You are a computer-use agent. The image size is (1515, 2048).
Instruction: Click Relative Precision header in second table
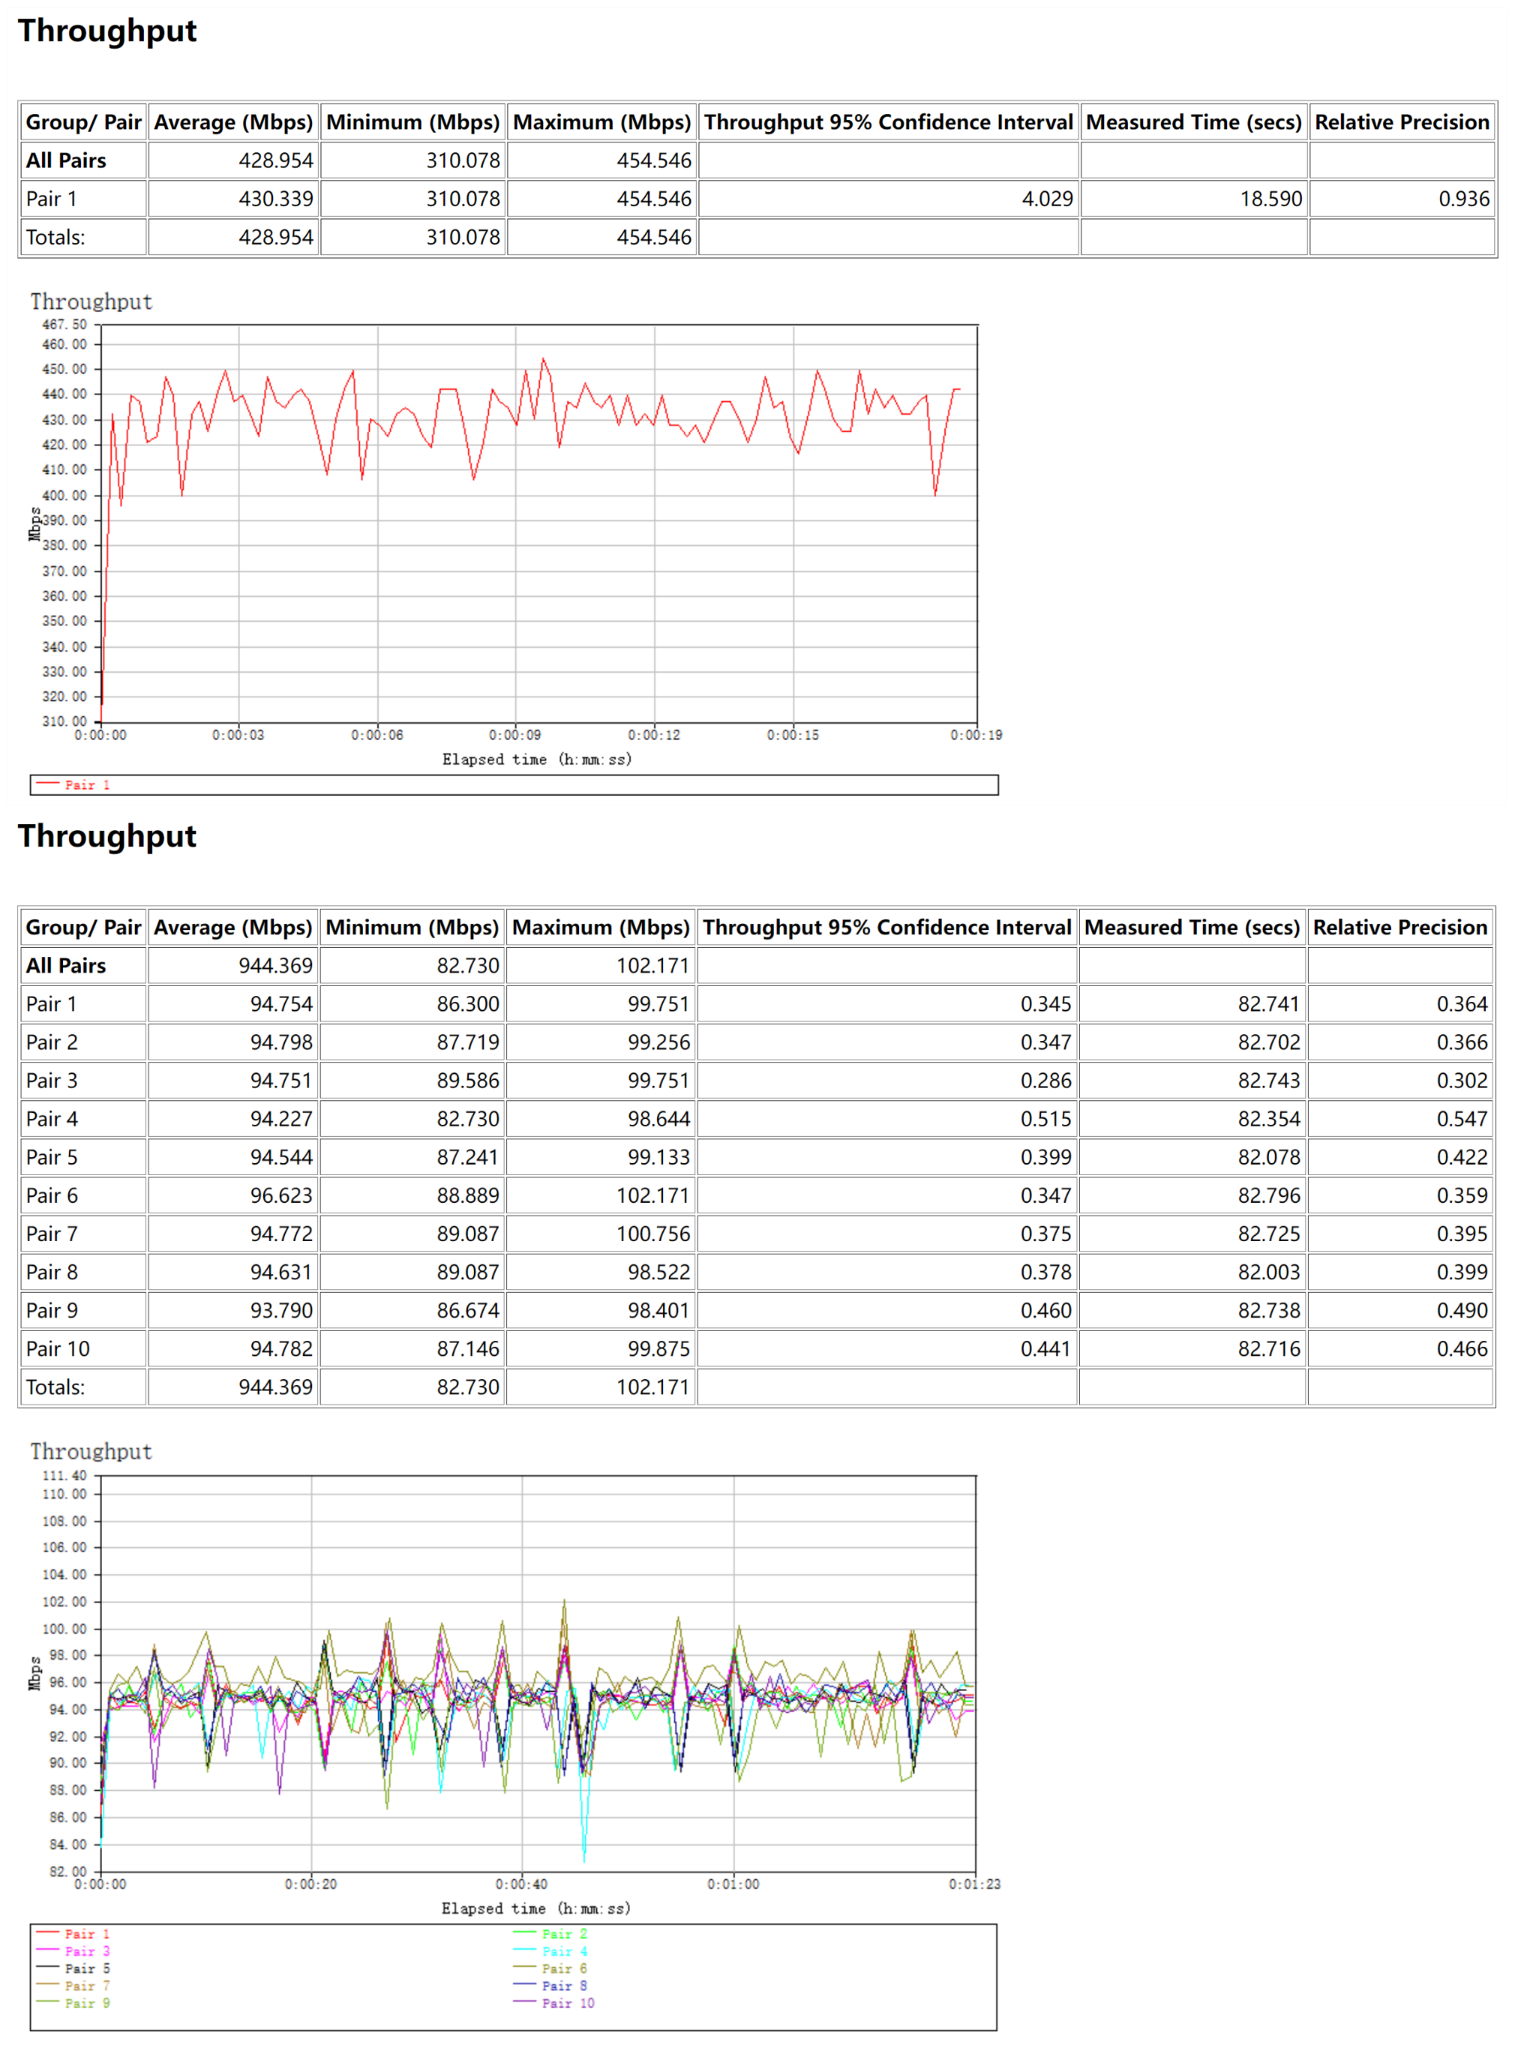(x=1399, y=927)
